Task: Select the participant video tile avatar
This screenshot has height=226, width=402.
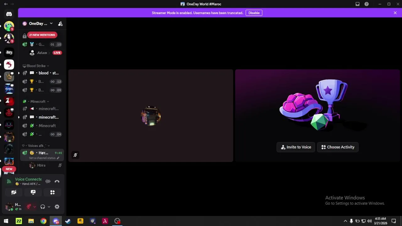Action: (x=151, y=116)
